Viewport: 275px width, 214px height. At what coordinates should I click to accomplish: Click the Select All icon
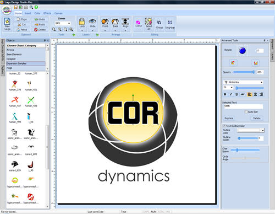[x=148, y=22]
